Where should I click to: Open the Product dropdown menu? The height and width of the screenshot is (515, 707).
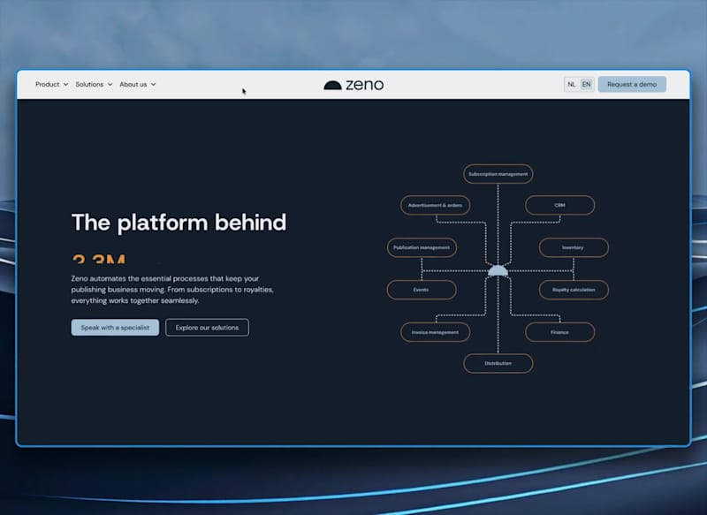tap(51, 84)
